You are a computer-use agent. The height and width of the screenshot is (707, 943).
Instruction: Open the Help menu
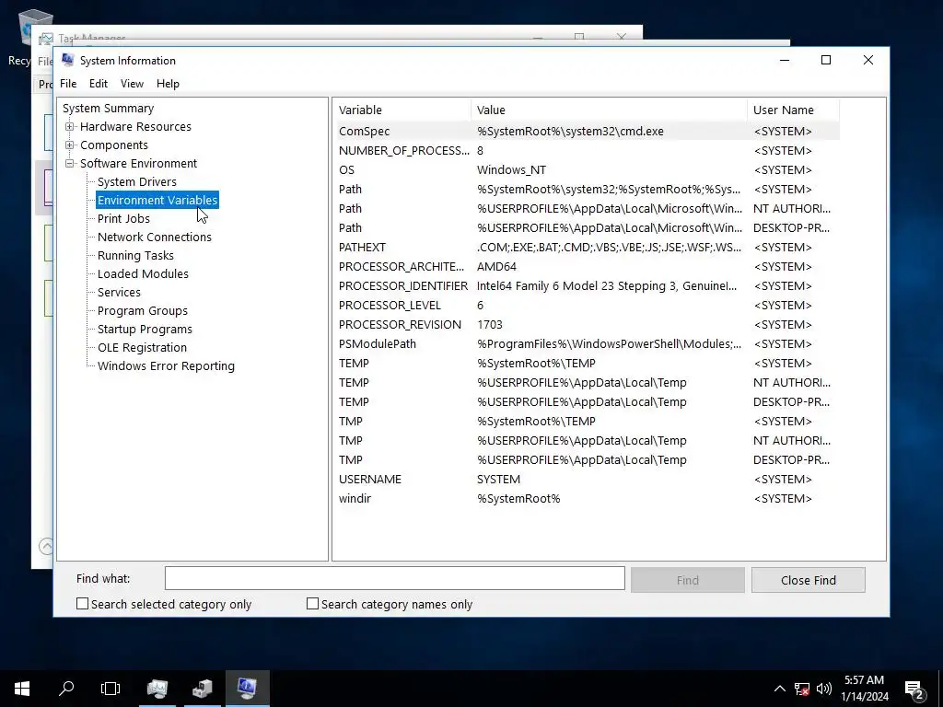[168, 84]
